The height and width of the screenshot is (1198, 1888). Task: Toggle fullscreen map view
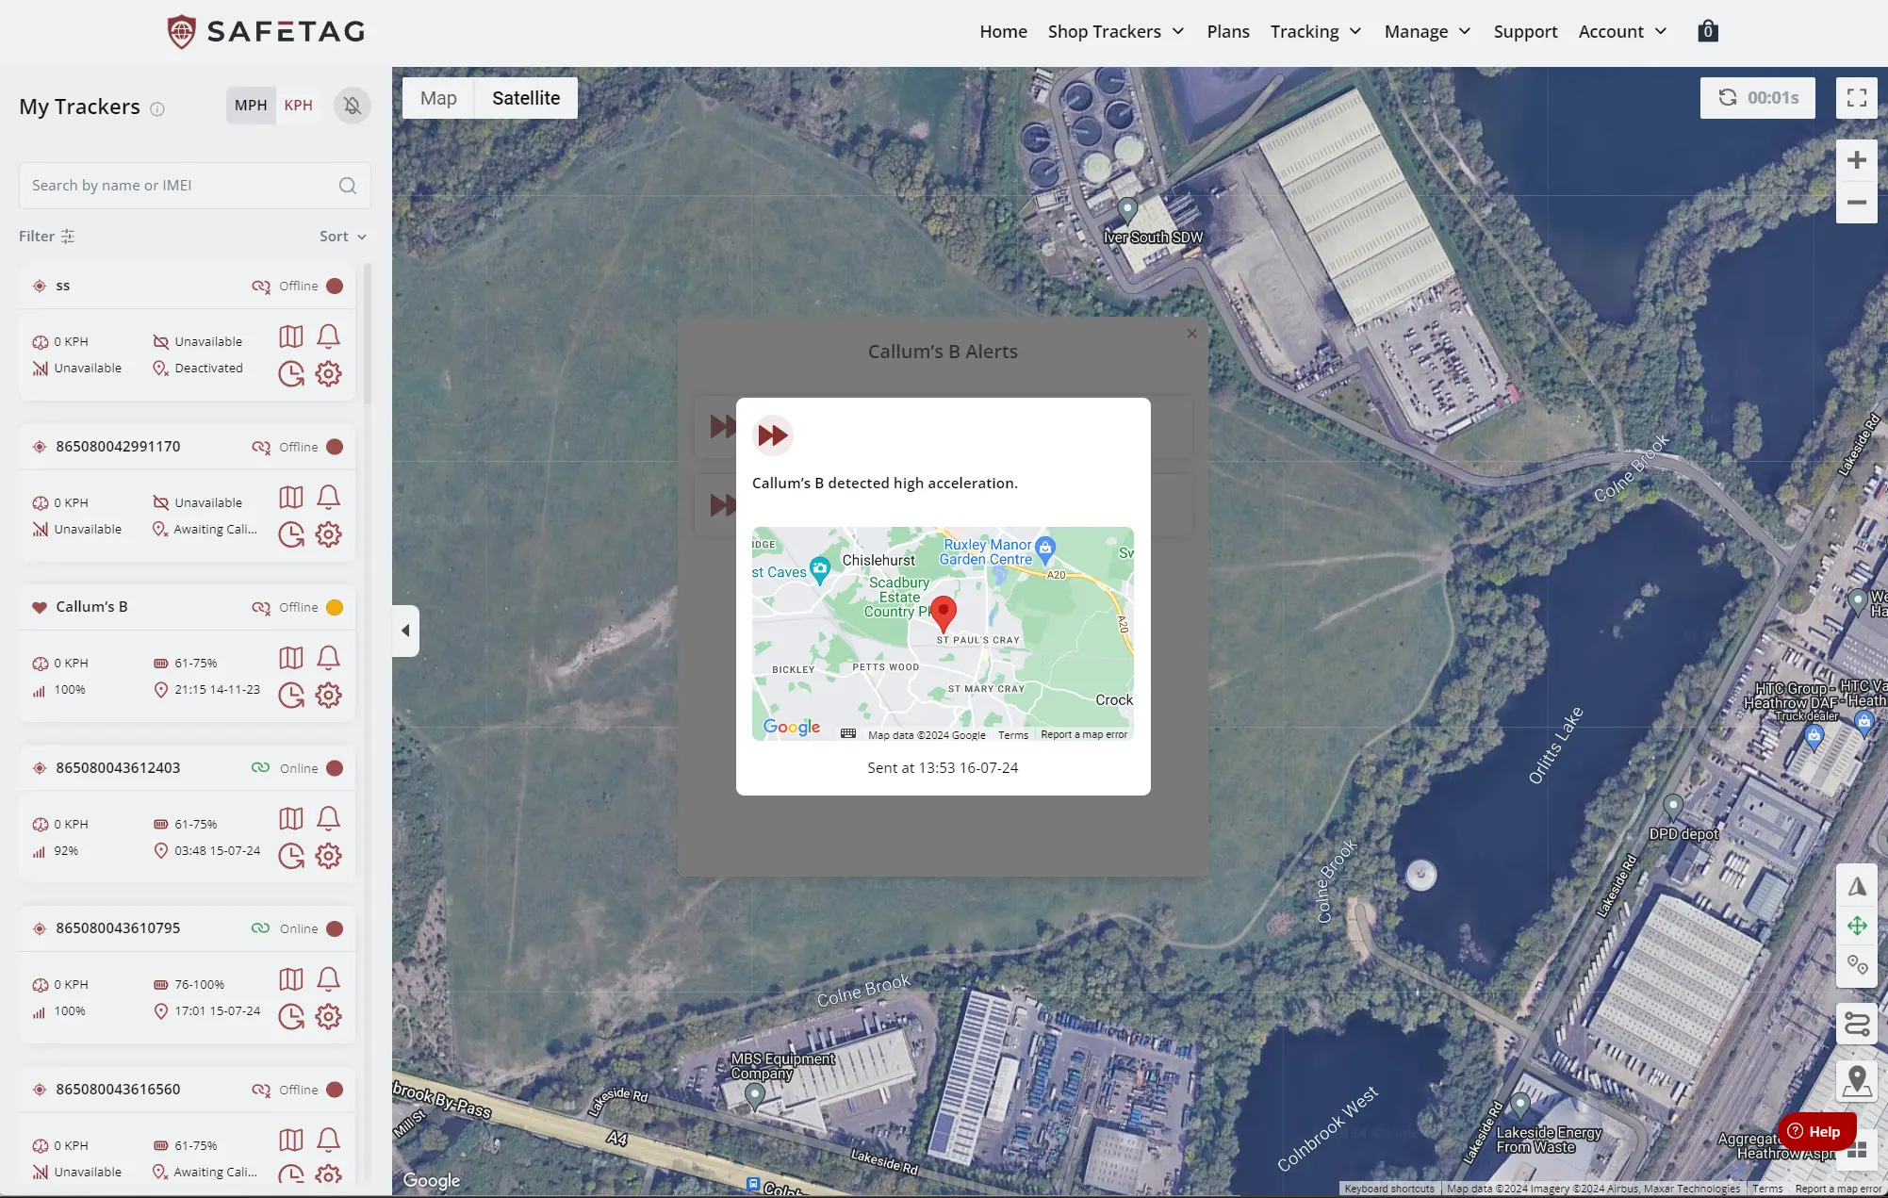click(1856, 97)
